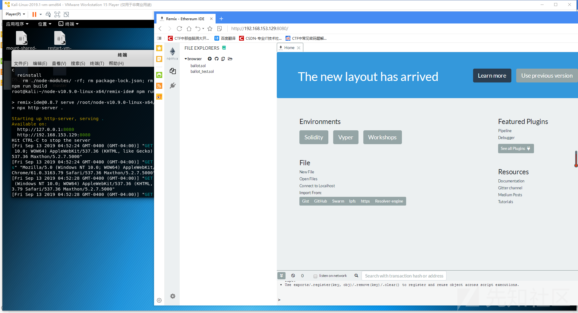Click the magnifier icon in the terminal bar
Image resolution: width=578 pixels, height=313 pixels.
[356, 276]
